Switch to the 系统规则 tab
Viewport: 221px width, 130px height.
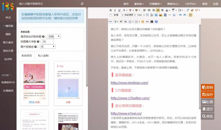point(27,56)
